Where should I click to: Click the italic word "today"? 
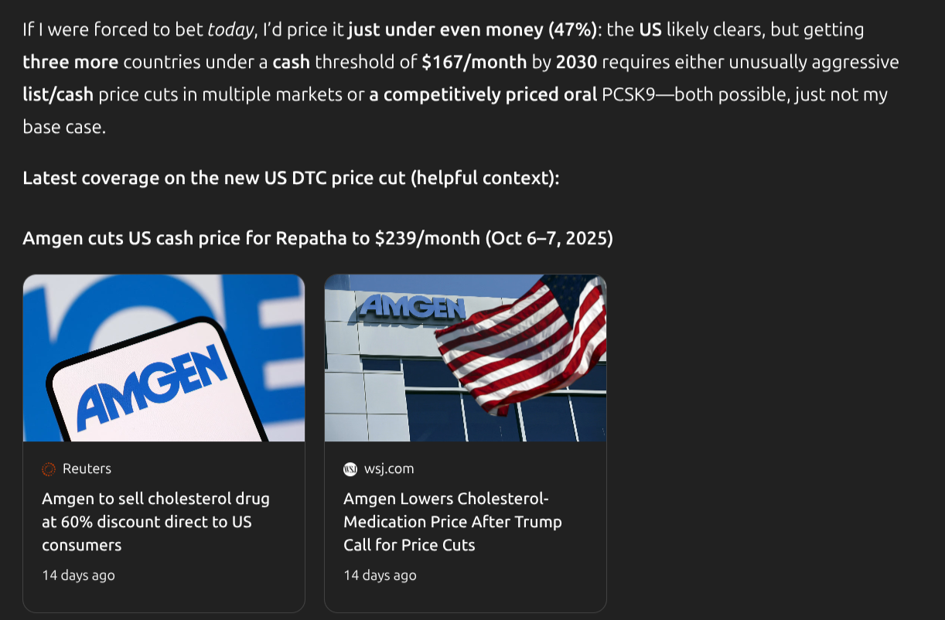(230, 30)
